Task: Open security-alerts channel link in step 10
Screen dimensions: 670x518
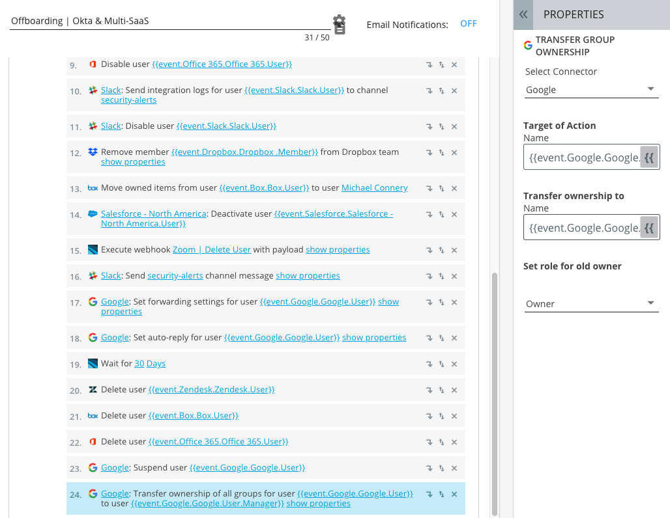Action: [x=128, y=100]
